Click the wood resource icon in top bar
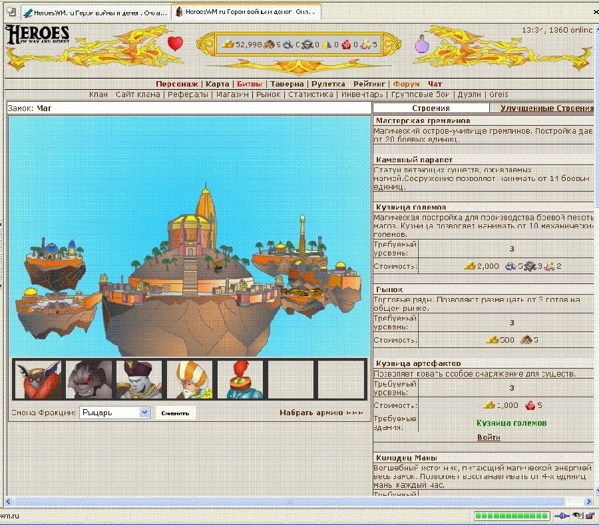Image resolution: width=599 pixels, height=525 pixels. [270, 45]
